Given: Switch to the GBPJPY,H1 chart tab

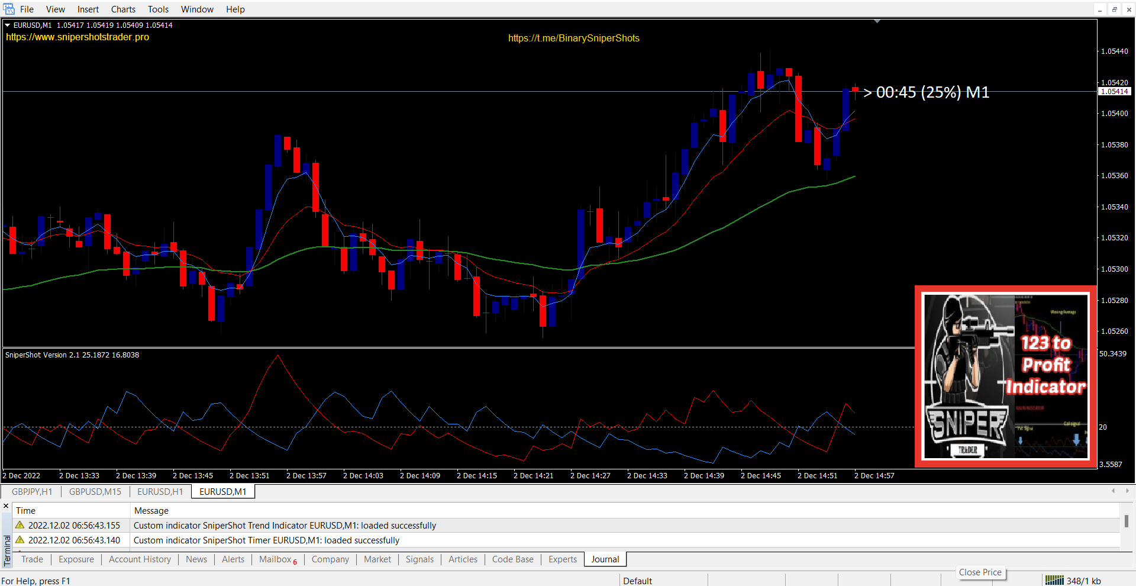Looking at the screenshot, I should click(32, 492).
